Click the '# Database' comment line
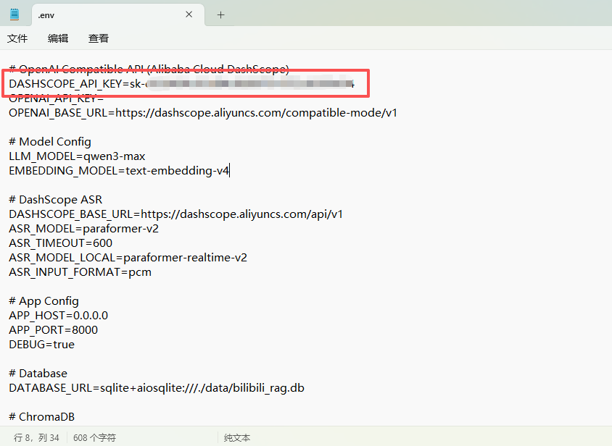 tap(38, 374)
